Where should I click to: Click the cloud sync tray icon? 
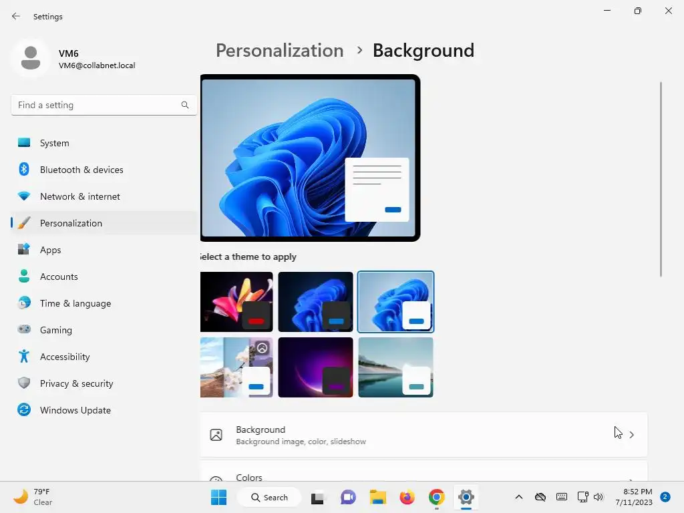click(x=540, y=497)
